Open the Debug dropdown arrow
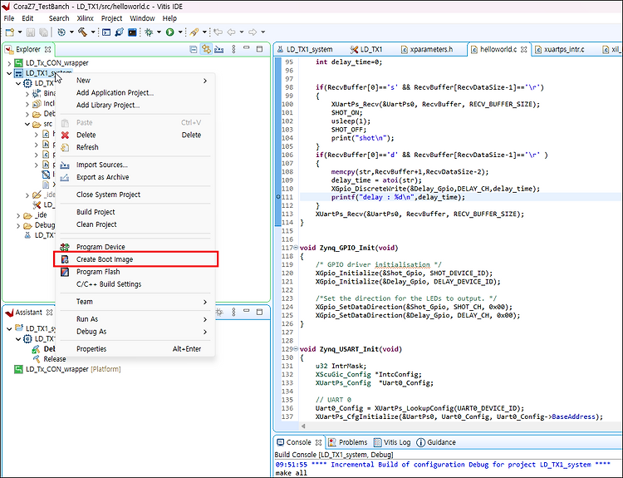The width and height of the screenshot is (623, 478). pyautogui.click(x=159, y=32)
